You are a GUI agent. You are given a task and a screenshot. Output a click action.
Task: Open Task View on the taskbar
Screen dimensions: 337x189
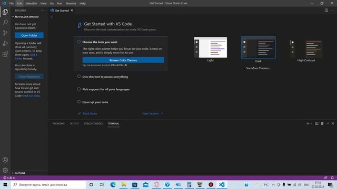pos(102,184)
